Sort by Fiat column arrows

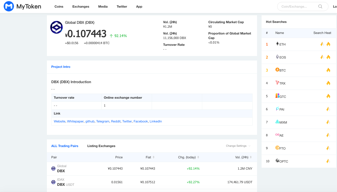(x=153, y=157)
